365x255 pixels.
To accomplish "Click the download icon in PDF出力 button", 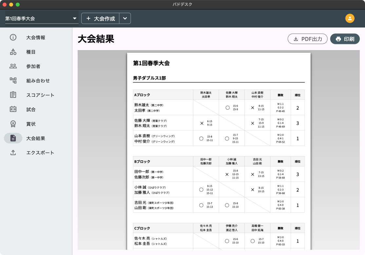I will pyautogui.click(x=296, y=39).
